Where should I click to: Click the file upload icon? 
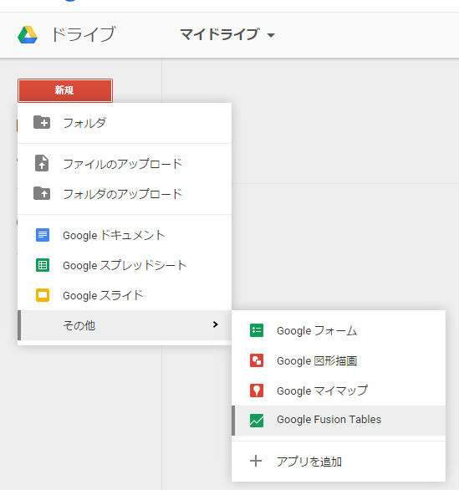click(x=42, y=163)
